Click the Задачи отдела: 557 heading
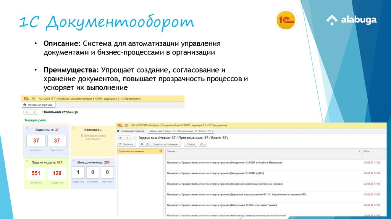 pos(47,162)
